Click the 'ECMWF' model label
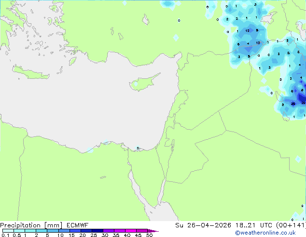This screenshot has height=237, width=306. [x=78, y=225]
